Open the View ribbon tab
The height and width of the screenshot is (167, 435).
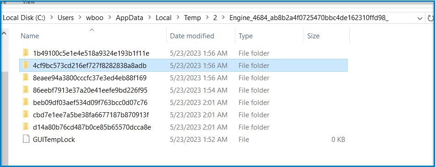(28, 2)
